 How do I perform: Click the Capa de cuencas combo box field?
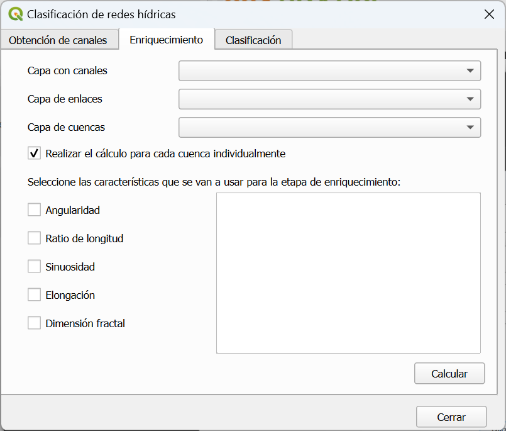tap(314, 127)
